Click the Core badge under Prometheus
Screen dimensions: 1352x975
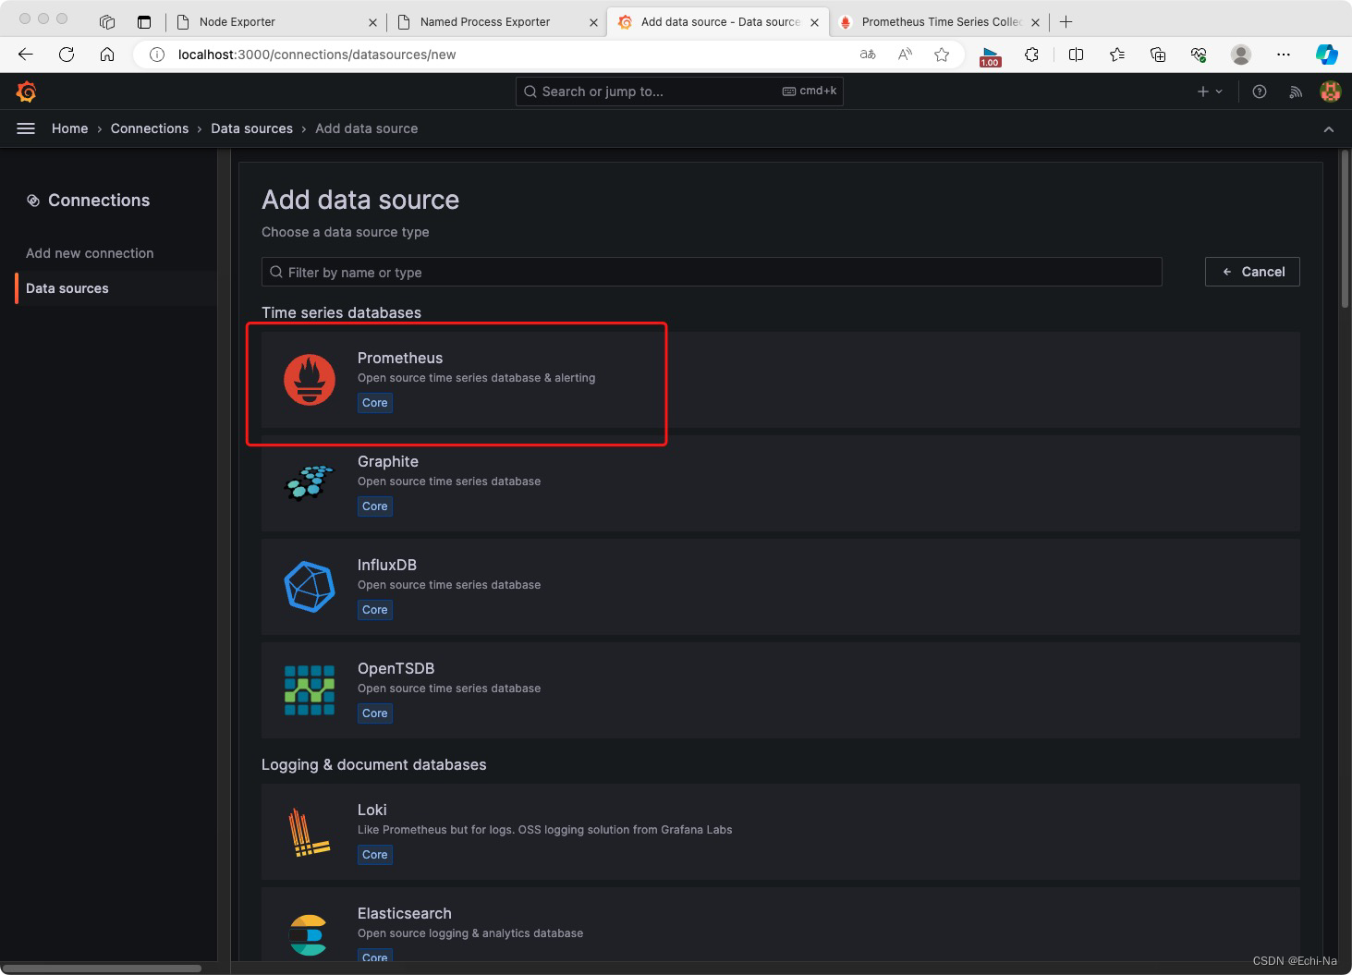tap(375, 403)
